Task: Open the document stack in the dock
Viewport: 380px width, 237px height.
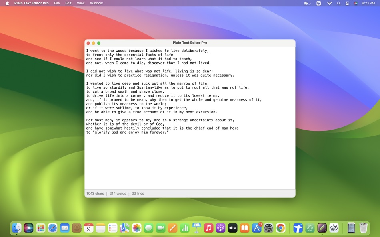Action: [351, 228]
